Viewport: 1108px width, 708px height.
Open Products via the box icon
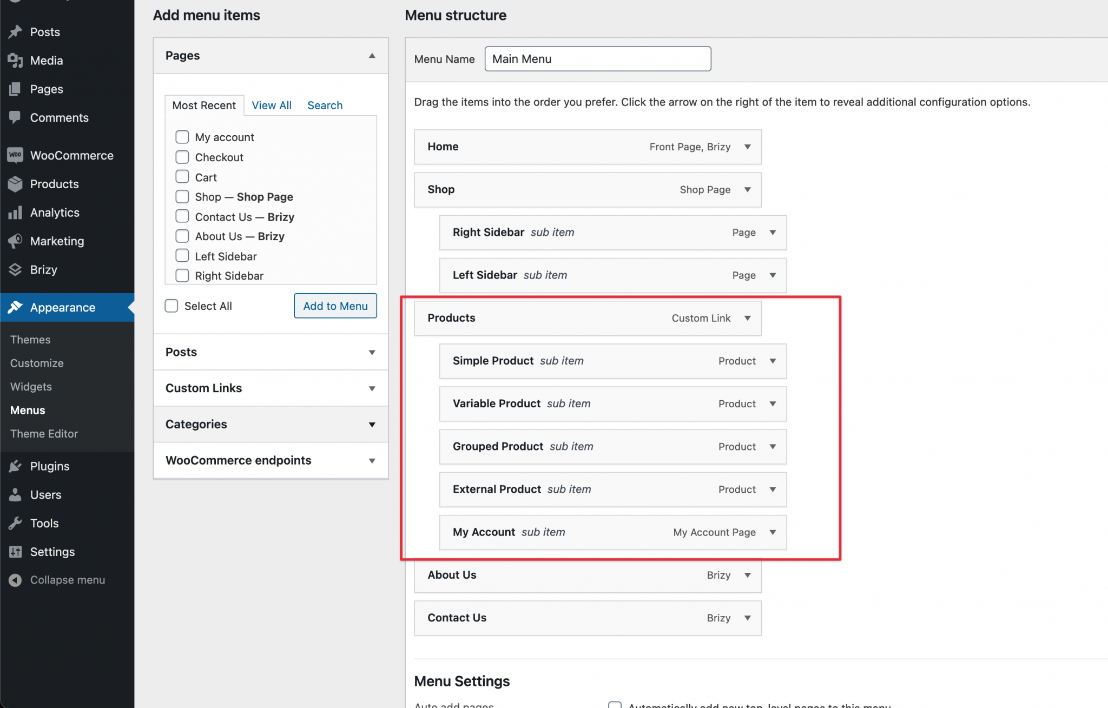pos(15,184)
